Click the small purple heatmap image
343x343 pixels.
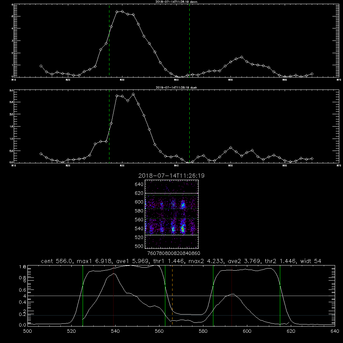172,214
